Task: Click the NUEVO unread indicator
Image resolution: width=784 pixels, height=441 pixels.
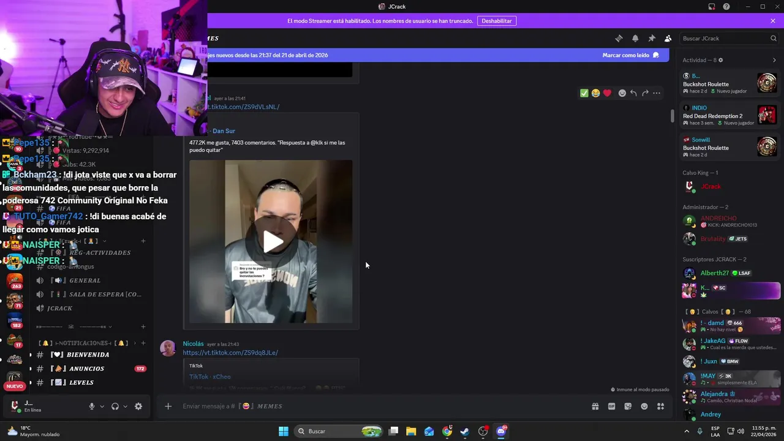Action: [15, 386]
